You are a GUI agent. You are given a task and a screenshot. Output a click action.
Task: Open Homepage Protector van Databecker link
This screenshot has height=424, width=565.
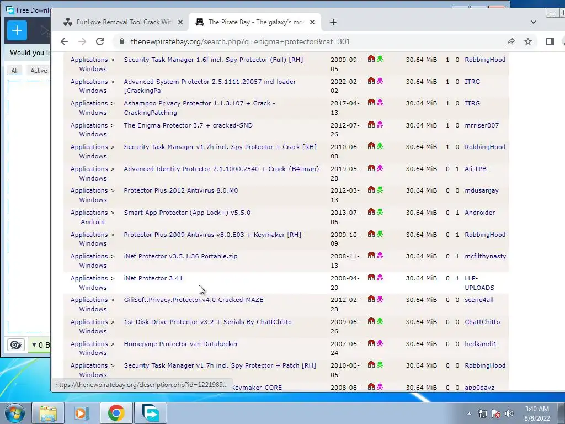click(181, 344)
